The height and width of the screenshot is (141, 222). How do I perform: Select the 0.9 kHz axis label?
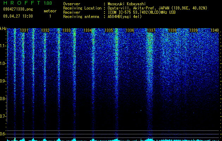[x=3, y=81]
